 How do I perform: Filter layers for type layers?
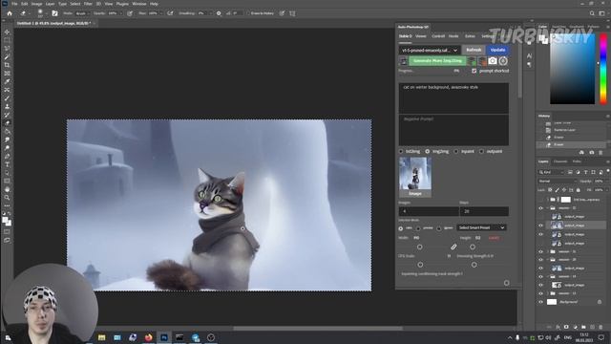point(585,172)
